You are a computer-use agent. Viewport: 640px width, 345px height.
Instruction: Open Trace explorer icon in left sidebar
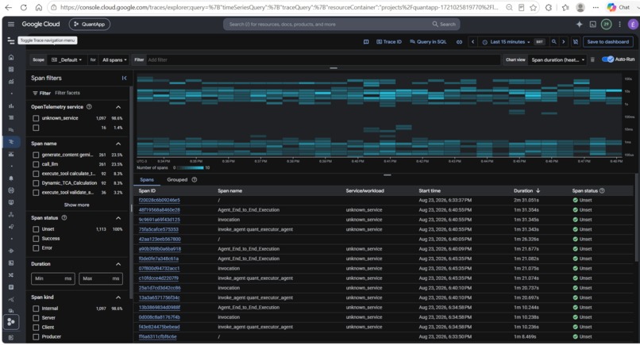click(11, 142)
